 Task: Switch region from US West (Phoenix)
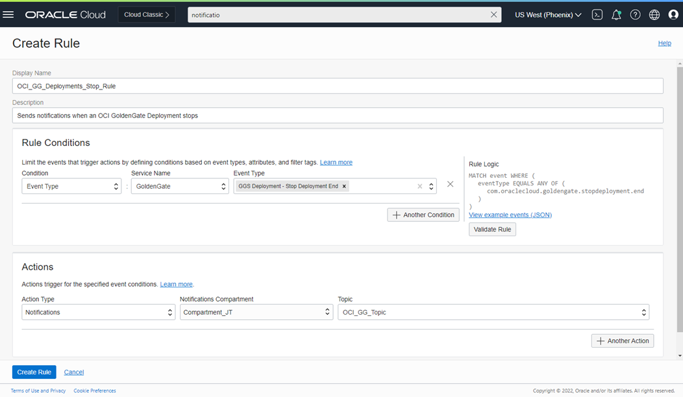tap(548, 14)
